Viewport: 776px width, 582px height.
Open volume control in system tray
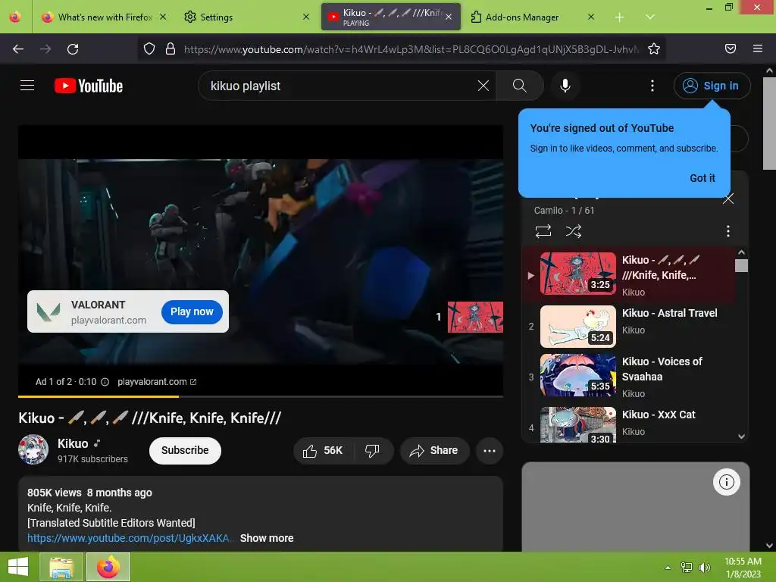click(x=704, y=567)
